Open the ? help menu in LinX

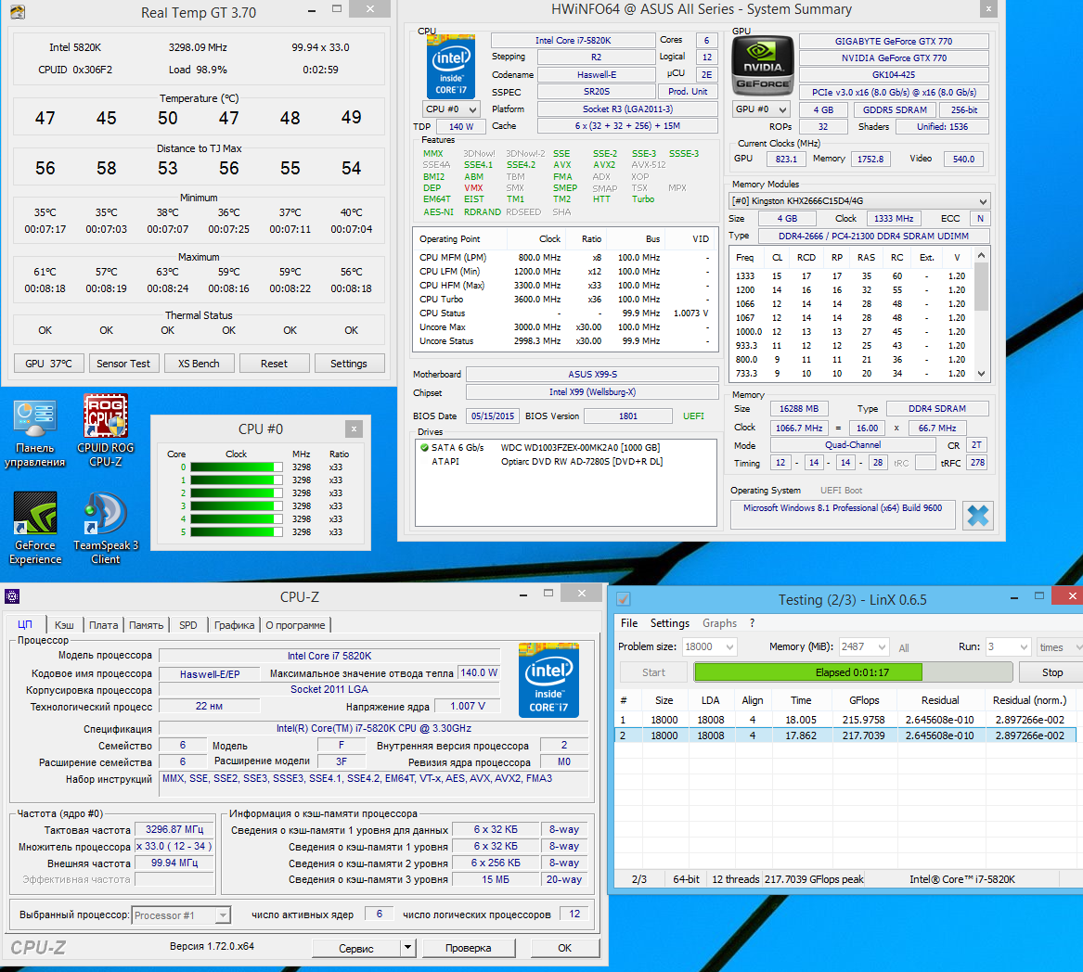click(x=752, y=622)
